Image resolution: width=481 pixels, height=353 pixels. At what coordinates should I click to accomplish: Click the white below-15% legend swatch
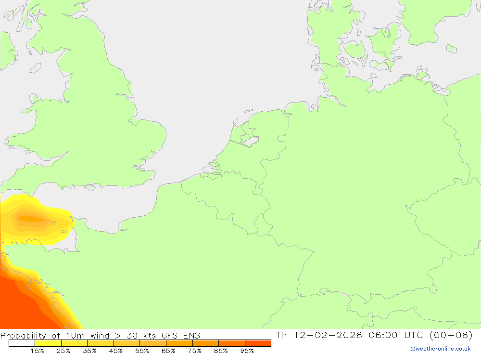pos(22,343)
